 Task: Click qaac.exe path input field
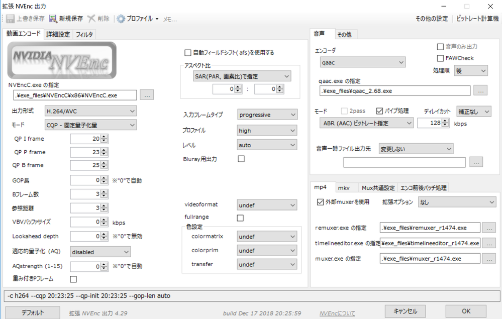coord(395,90)
